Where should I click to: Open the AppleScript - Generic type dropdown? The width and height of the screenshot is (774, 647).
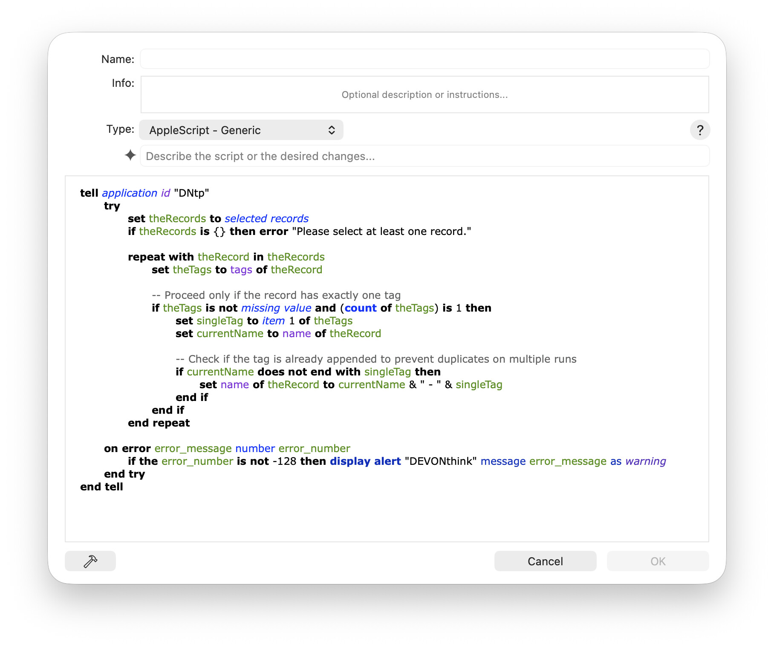(241, 130)
